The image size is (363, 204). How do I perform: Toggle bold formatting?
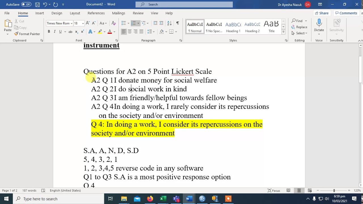[49, 31]
